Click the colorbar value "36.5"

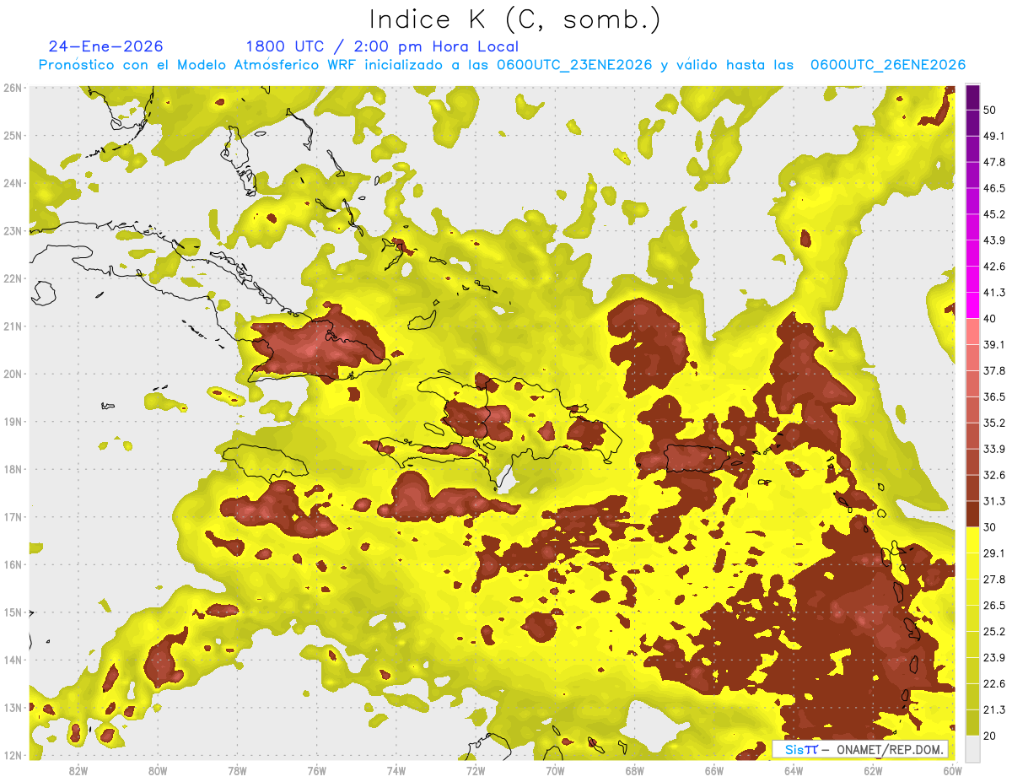993,396
